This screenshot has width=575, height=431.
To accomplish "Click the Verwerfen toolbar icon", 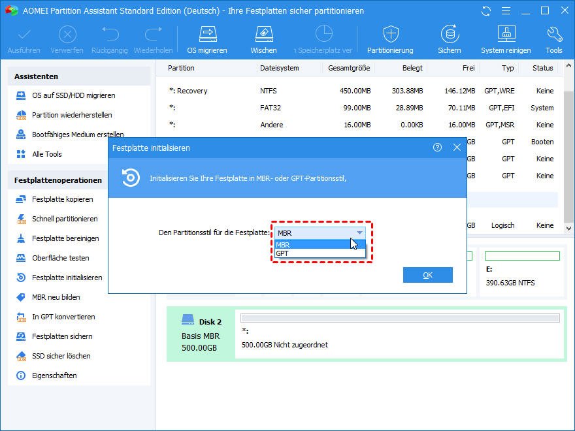I will tap(67, 35).
